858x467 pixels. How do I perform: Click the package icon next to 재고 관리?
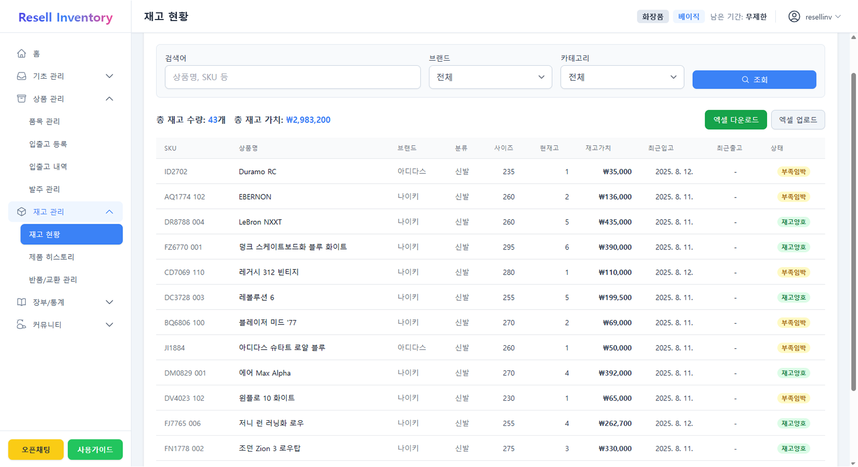tap(21, 211)
